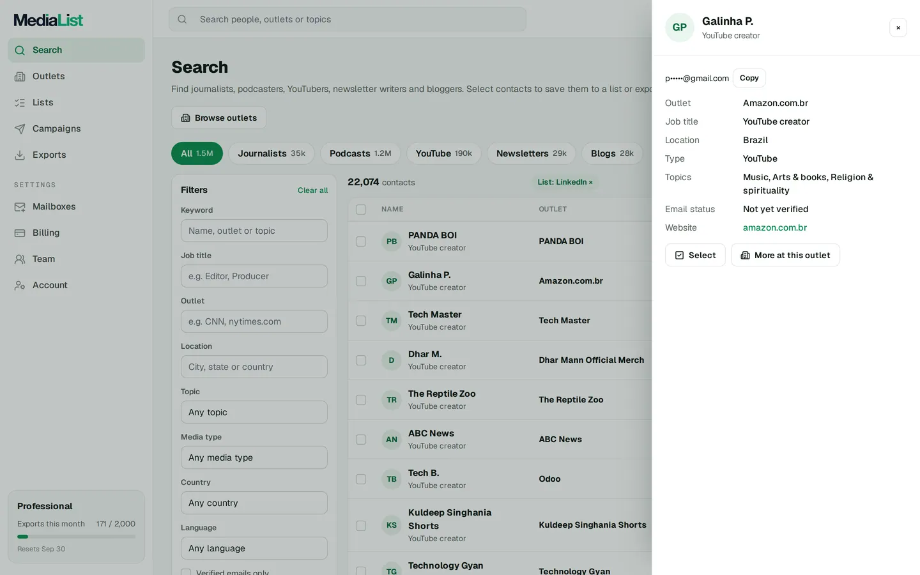Switch to the YouTube tab
Image resolution: width=920 pixels, height=575 pixels.
[444, 153]
